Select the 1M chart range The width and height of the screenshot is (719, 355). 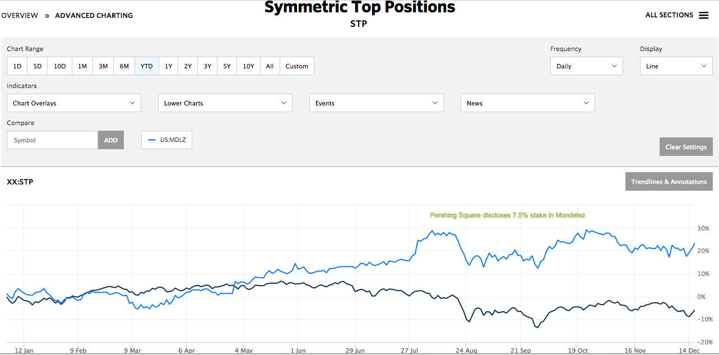(x=82, y=66)
